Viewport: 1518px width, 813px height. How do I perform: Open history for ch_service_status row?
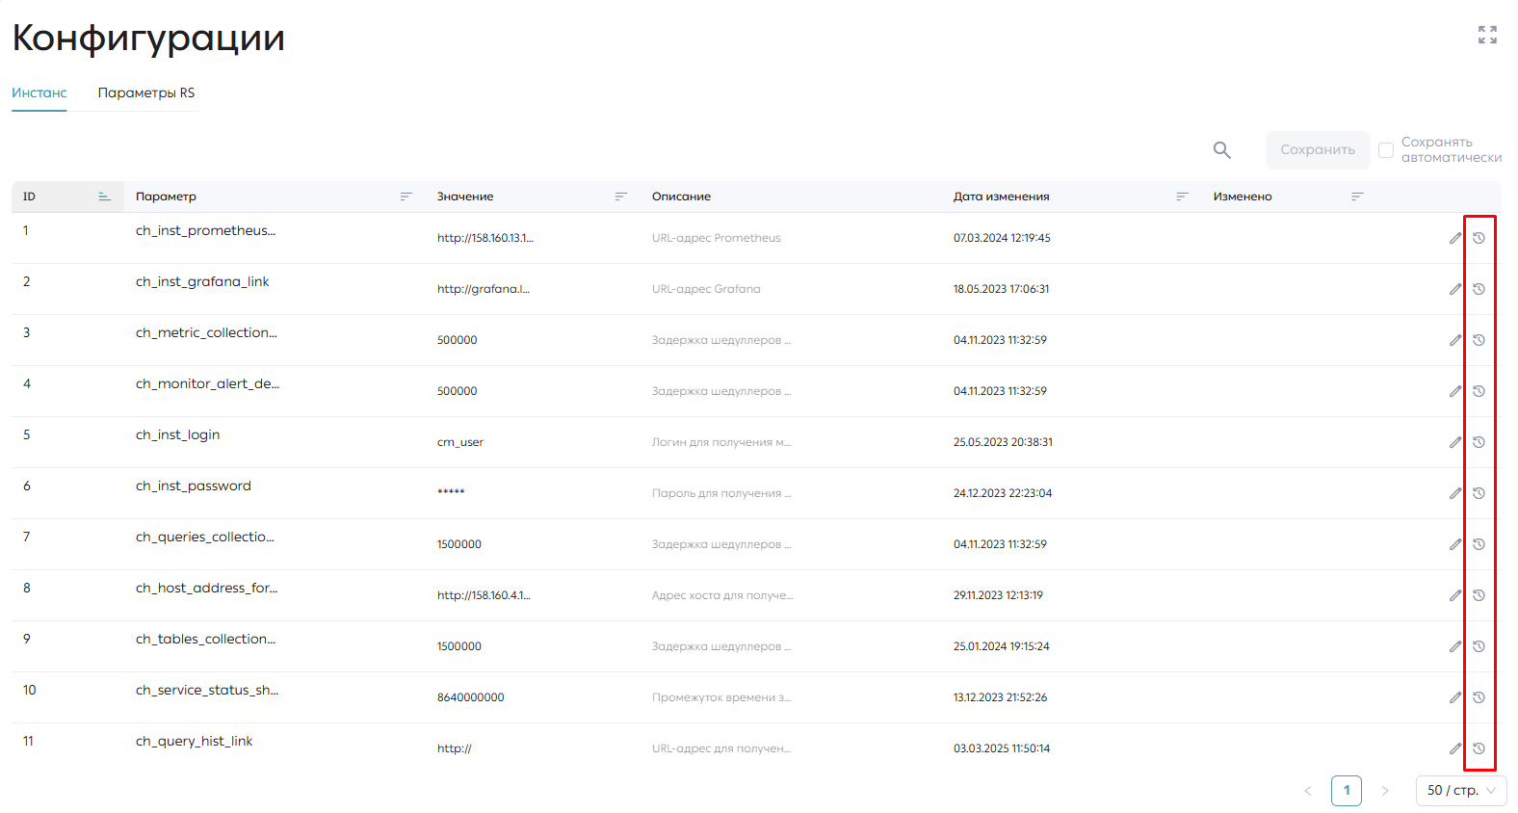pos(1479,697)
